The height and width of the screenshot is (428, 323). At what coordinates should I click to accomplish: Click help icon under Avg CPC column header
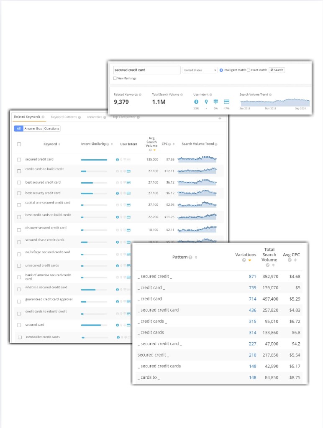(x=290, y=260)
